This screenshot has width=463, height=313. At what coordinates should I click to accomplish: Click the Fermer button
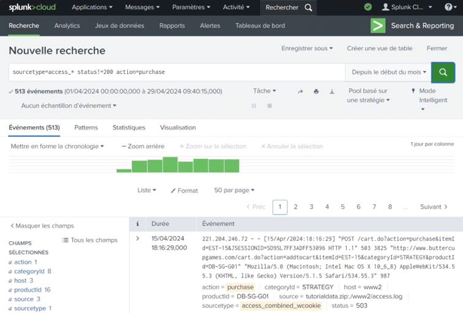click(x=437, y=48)
